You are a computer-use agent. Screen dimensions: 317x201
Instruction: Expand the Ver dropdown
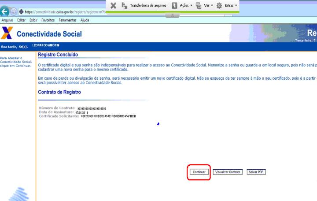pos(212,5)
